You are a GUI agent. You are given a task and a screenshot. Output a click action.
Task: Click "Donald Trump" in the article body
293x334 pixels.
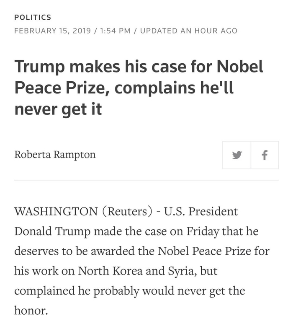pyautogui.click(x=52, y=231)
